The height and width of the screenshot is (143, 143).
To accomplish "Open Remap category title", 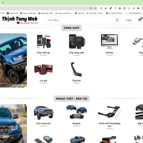I will point(110,53).
